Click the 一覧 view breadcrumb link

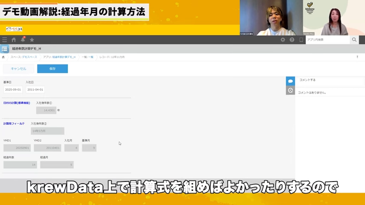(87, 57)
